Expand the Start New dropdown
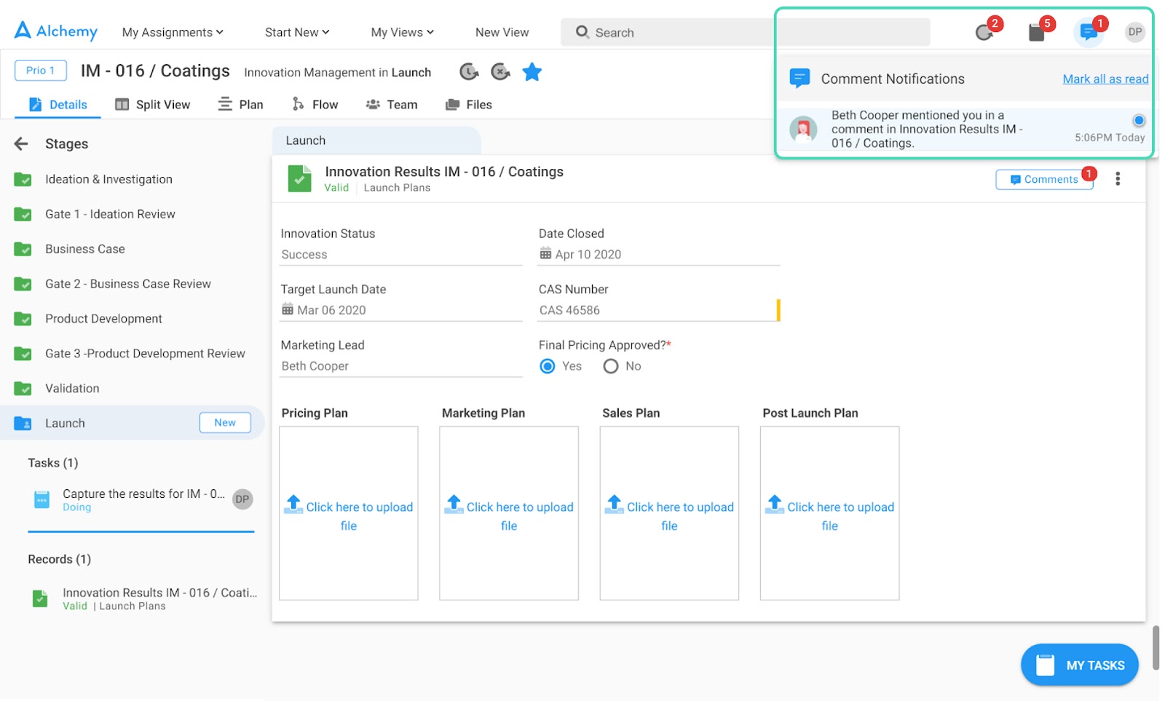This screenshot has width=1165, height=701. 297,32
